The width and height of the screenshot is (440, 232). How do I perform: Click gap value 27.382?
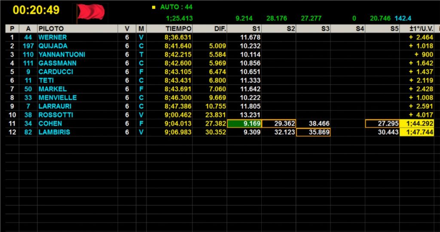click(x=216, y=124)
